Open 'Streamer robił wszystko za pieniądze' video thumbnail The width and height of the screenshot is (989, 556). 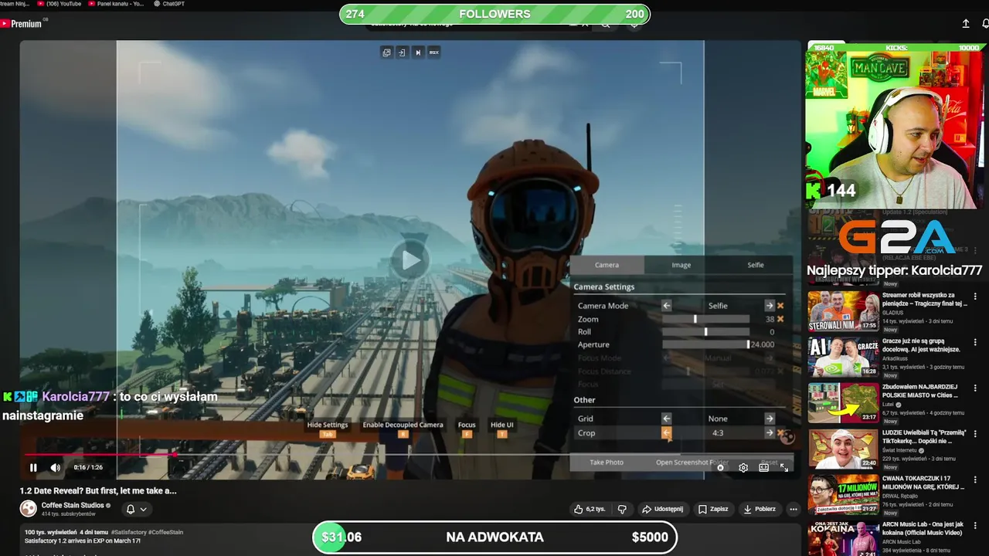point(843,311)
